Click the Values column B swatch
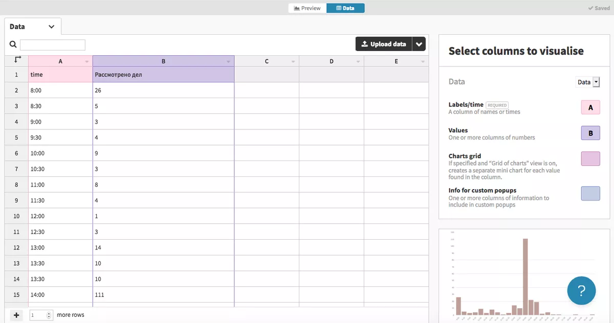 coord(590,133)
